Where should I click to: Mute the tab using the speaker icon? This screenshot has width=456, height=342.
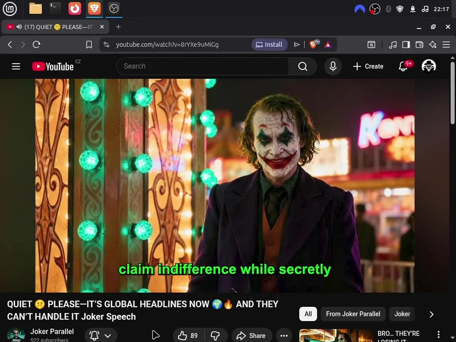[19, 27]
